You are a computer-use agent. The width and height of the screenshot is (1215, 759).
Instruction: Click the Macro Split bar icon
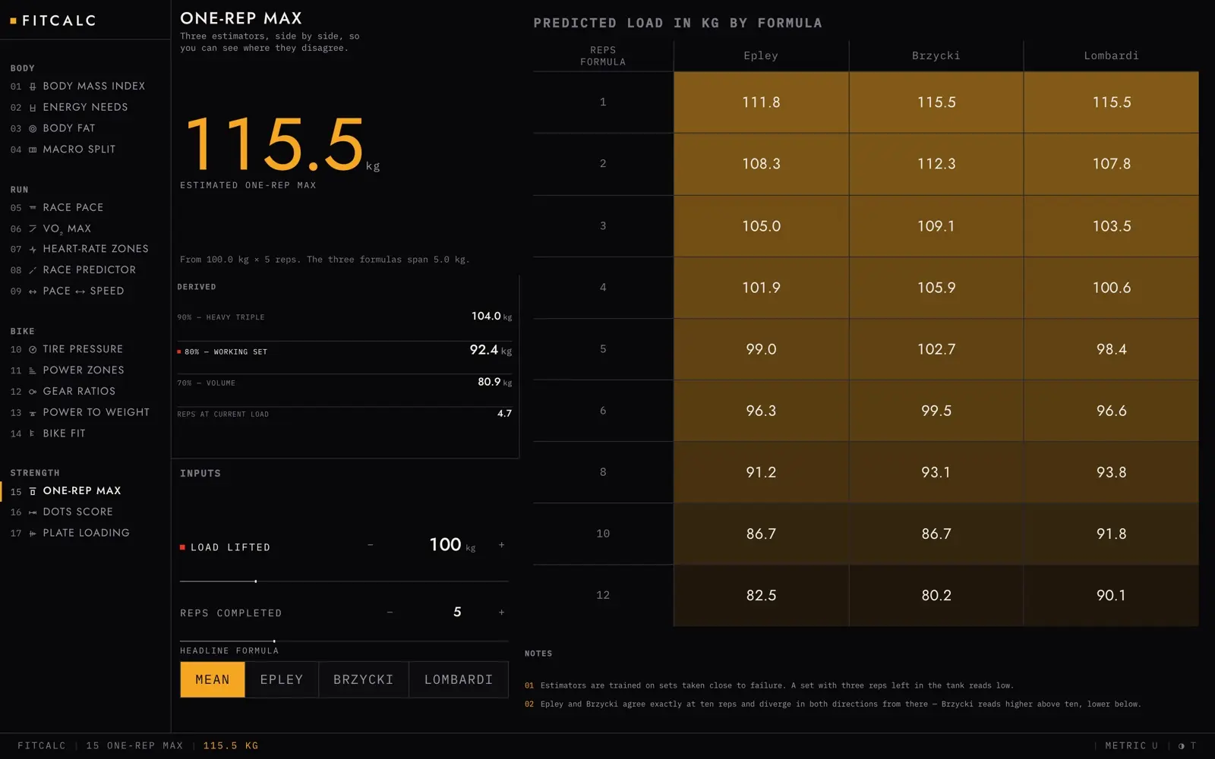click(x=33, y=150)
